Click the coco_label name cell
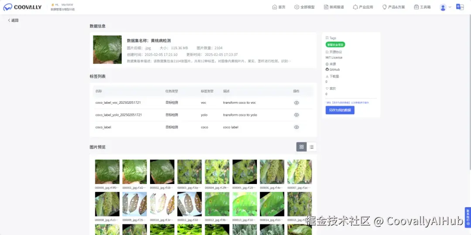The image size is (471, 235). (103, 127)
